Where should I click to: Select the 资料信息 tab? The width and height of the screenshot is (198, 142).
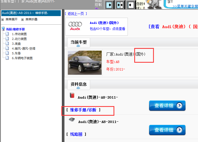pyautogui.click(x=79, y=85)
